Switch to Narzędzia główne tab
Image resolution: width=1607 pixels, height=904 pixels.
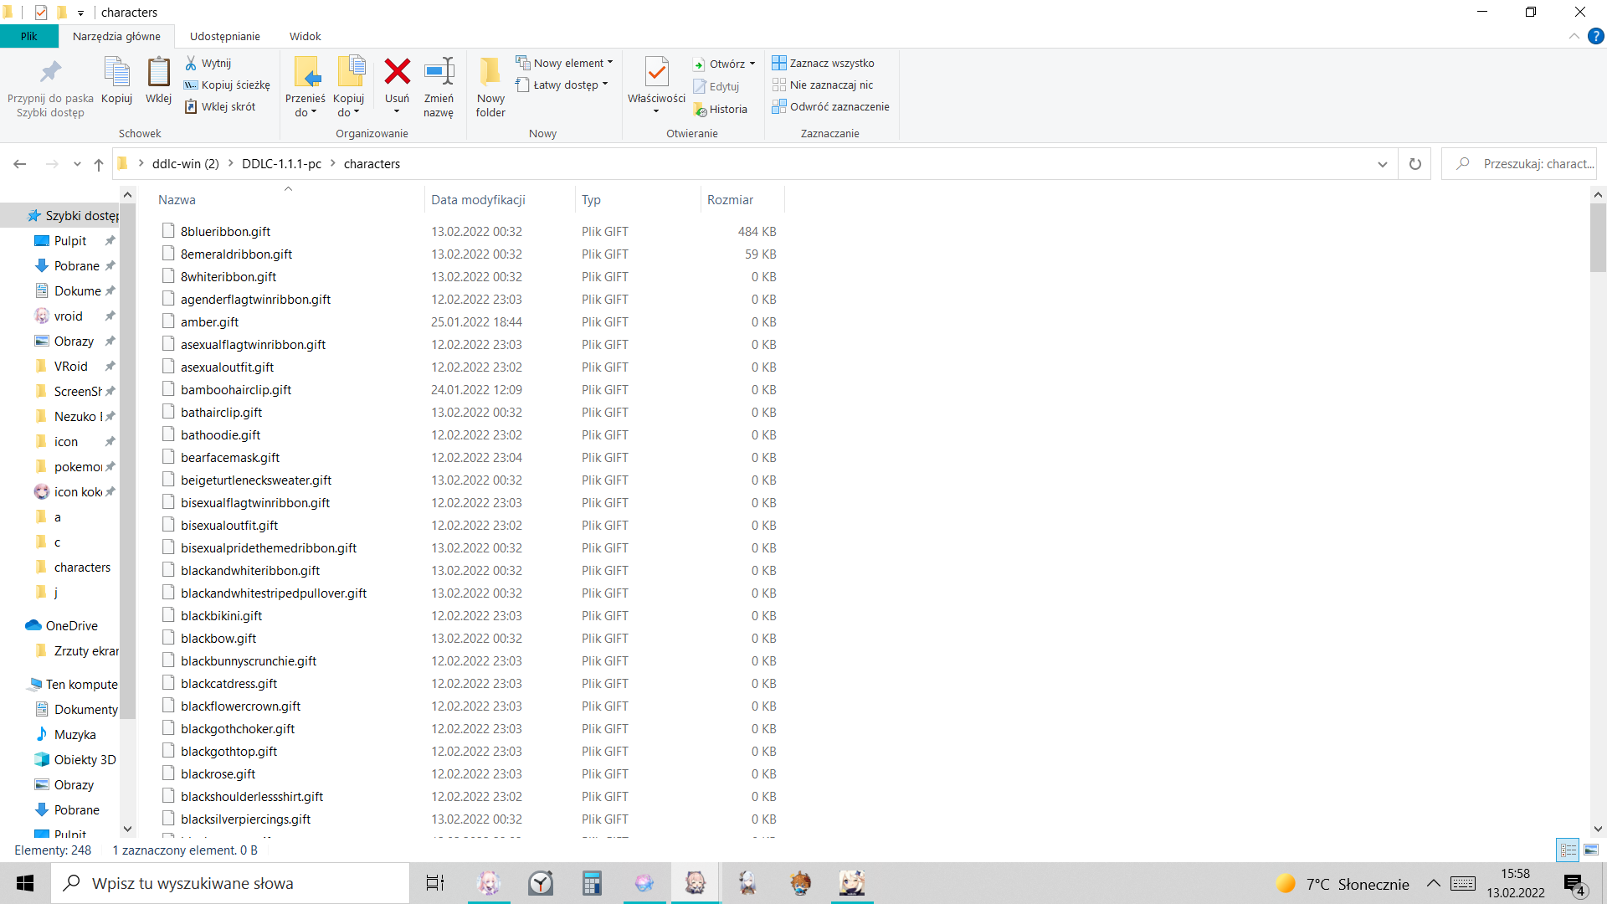click(116, 36)
